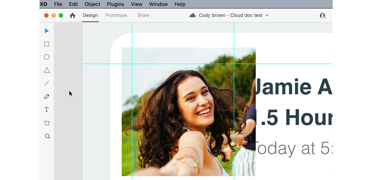Select the Artboard tool
The image size is (372, 180).
pyautogui.click(x=46, y=123)
